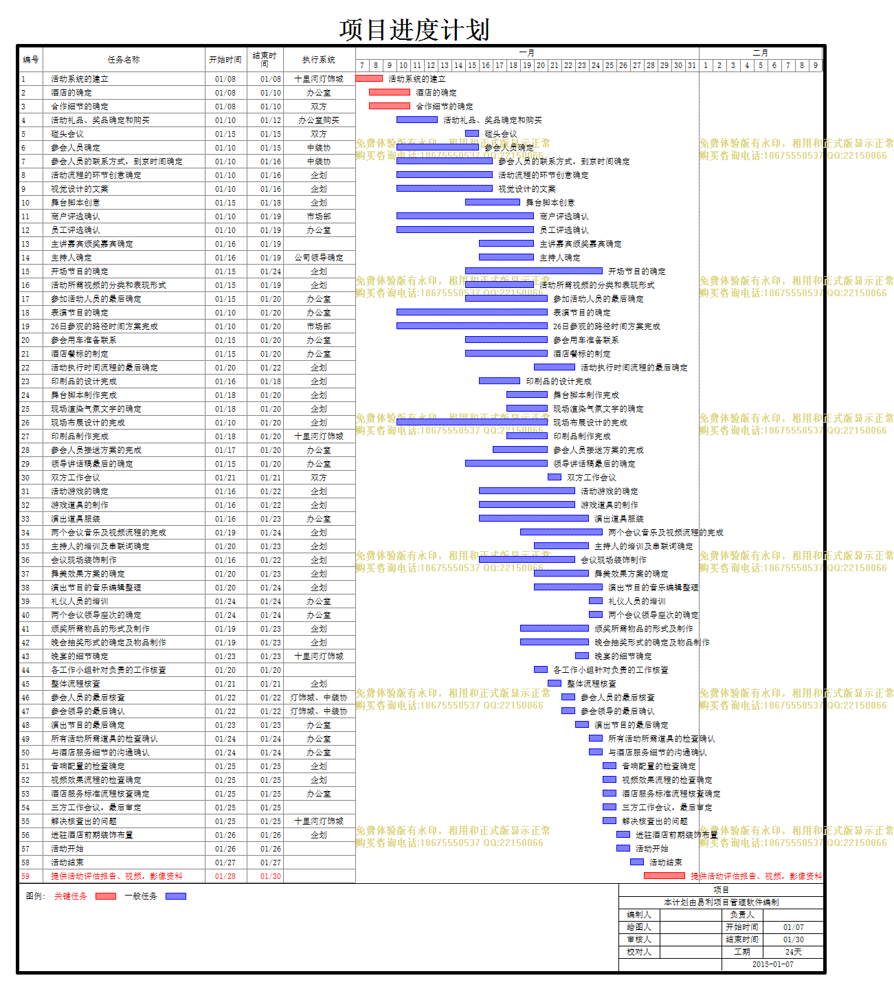This screenshot has height=989, width=894.
Task: Select the red Gantt bar for 提供活动评估报告
Action: [664, 876]
